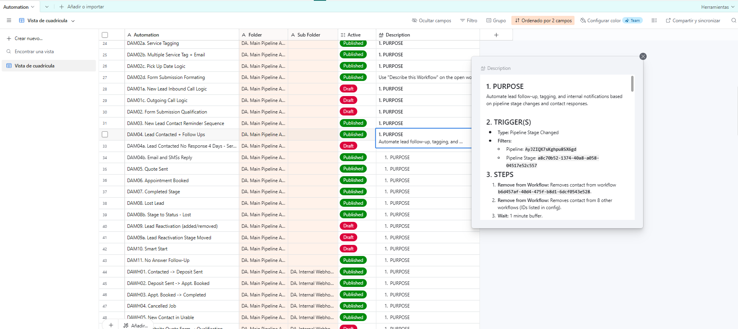
Task: Click the Folder column header
Action: point(263,35)
